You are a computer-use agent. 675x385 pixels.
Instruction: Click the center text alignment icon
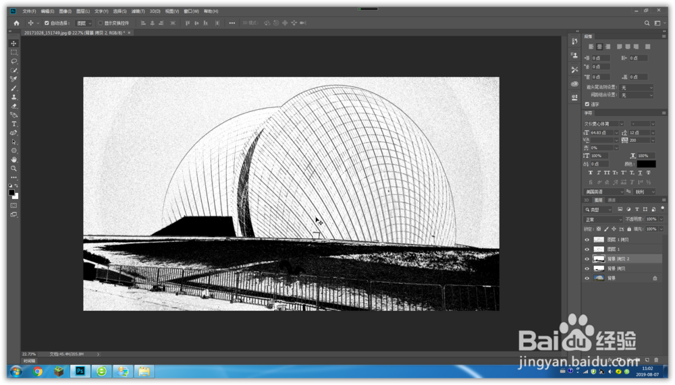(599, 47)
